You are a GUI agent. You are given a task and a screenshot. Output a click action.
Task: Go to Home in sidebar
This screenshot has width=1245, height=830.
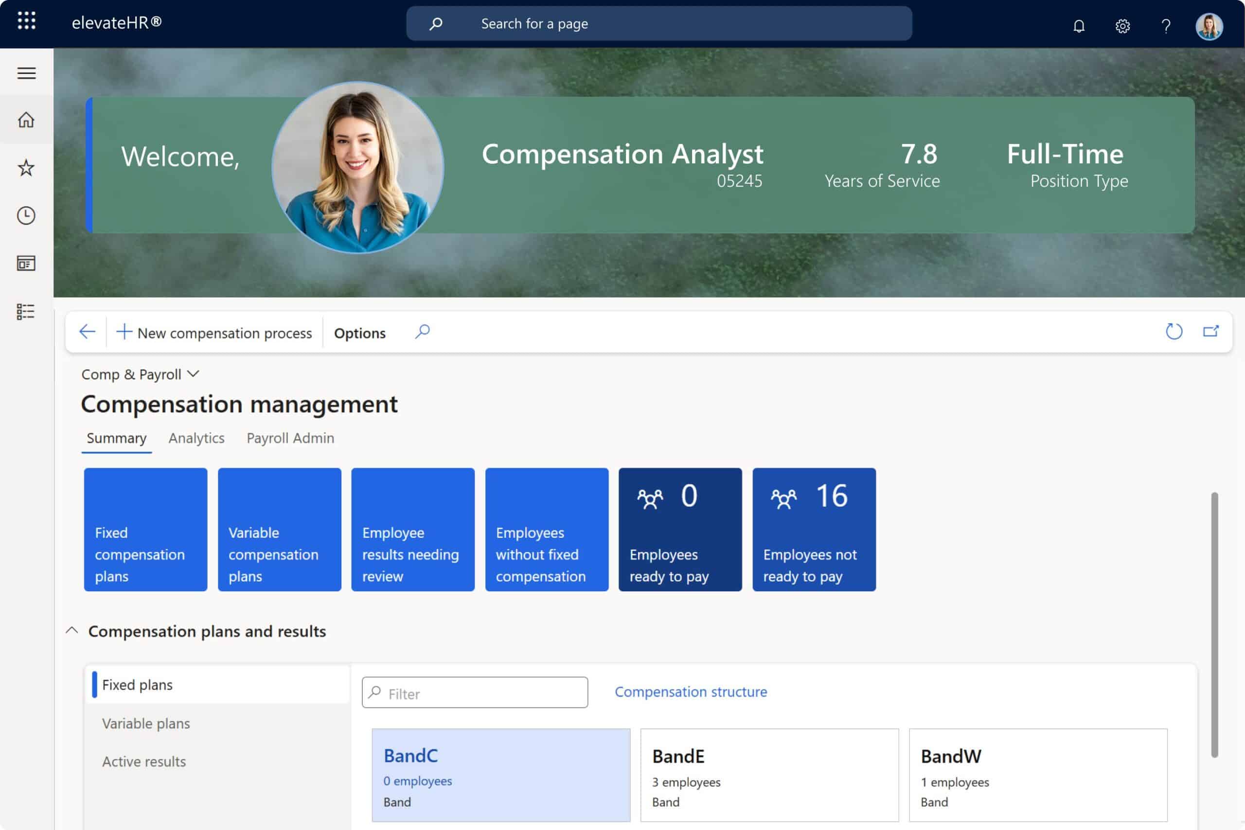point(26,120)
